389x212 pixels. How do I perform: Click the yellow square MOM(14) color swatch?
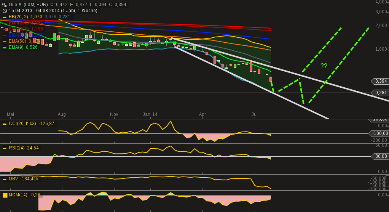(x=5, y=195)
